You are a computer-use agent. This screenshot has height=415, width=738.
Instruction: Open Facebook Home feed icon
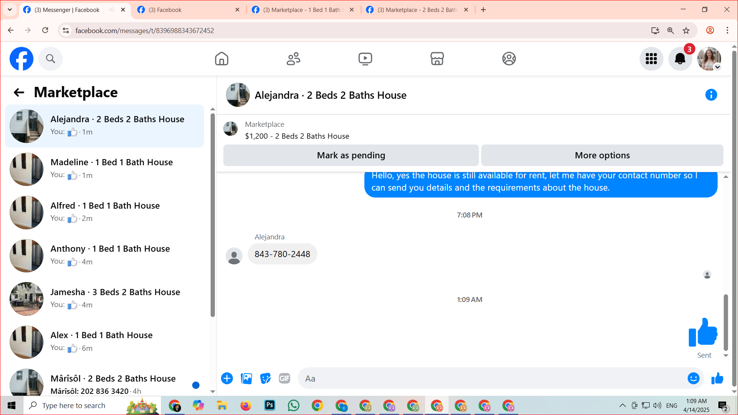tap(221, 59)
